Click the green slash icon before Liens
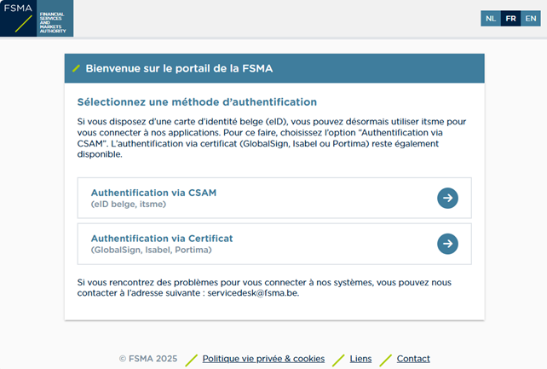547x369 pixels. tap(338, 359)
